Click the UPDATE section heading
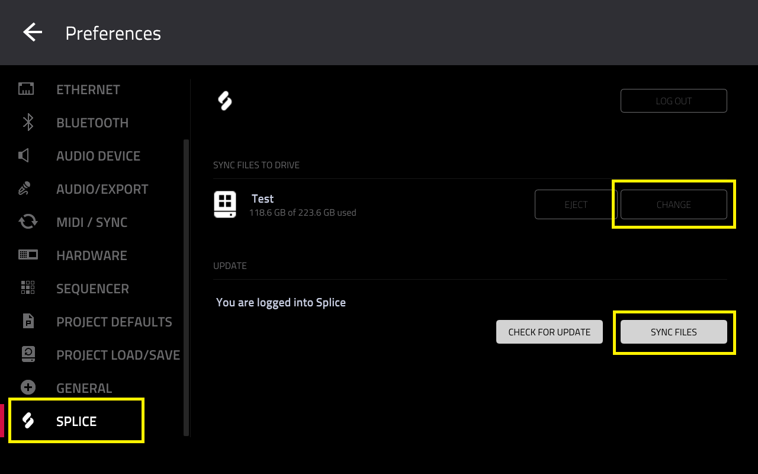758x474 pixels. (230, 265)
